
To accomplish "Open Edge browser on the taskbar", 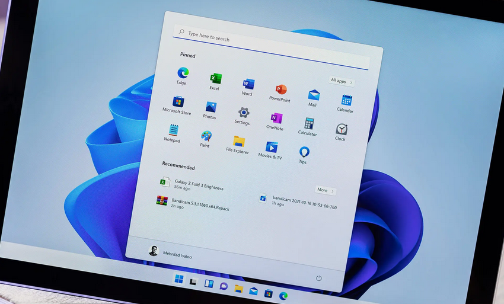I will click(283, 296).
